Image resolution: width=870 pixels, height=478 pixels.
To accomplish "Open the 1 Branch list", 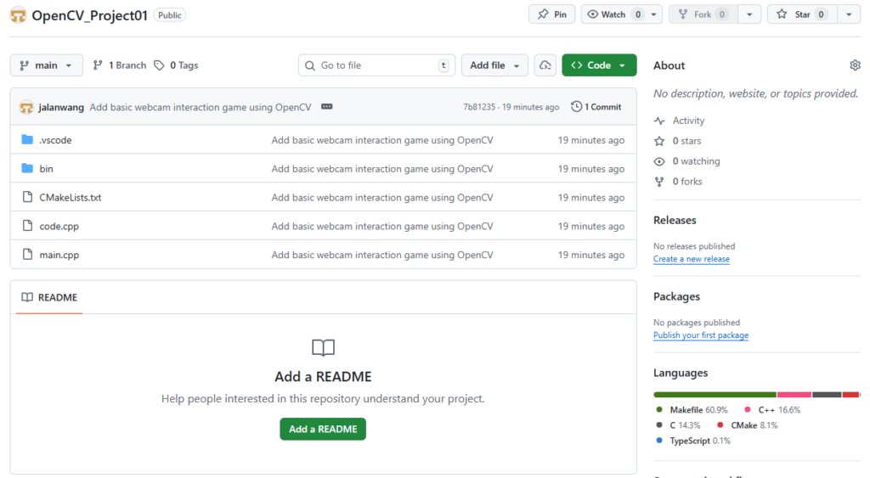I will 120,65.
